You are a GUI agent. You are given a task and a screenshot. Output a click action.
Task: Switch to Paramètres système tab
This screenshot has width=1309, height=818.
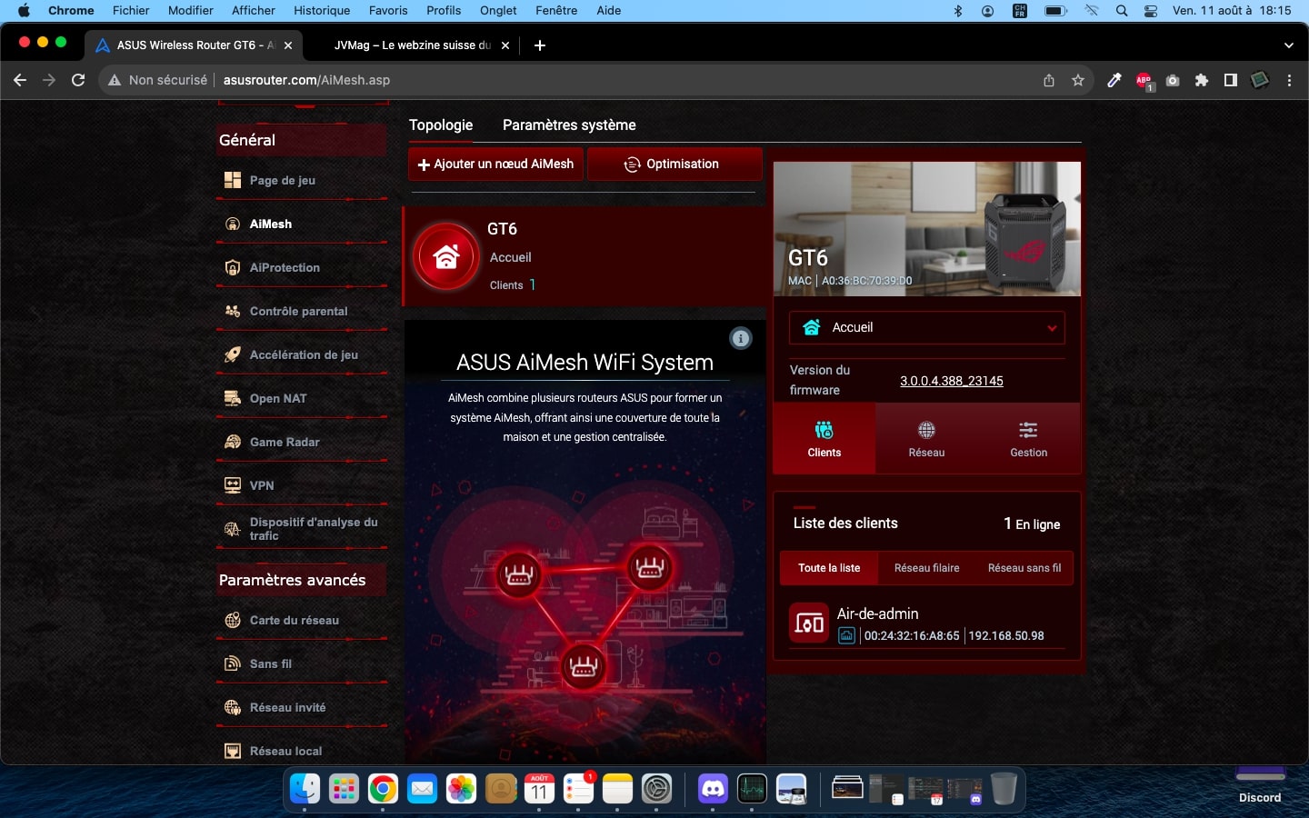pyautogui.click(x=569, y=125)
